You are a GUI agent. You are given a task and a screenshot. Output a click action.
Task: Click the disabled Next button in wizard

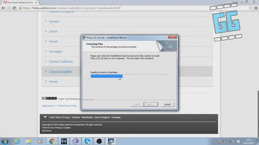click(x=151, y=104)
